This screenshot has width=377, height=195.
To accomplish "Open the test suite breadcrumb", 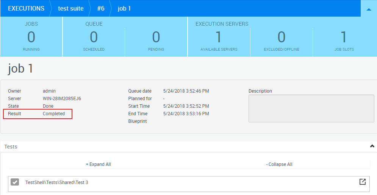I will [70, 8].
